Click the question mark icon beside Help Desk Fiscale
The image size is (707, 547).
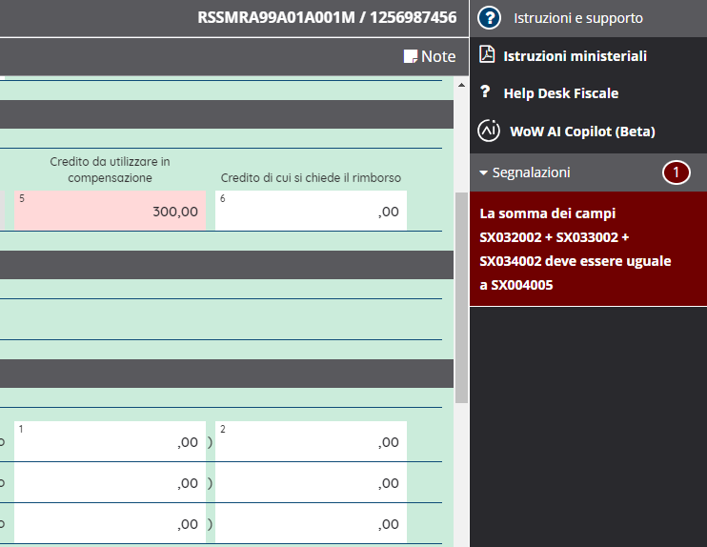[485, 92]
